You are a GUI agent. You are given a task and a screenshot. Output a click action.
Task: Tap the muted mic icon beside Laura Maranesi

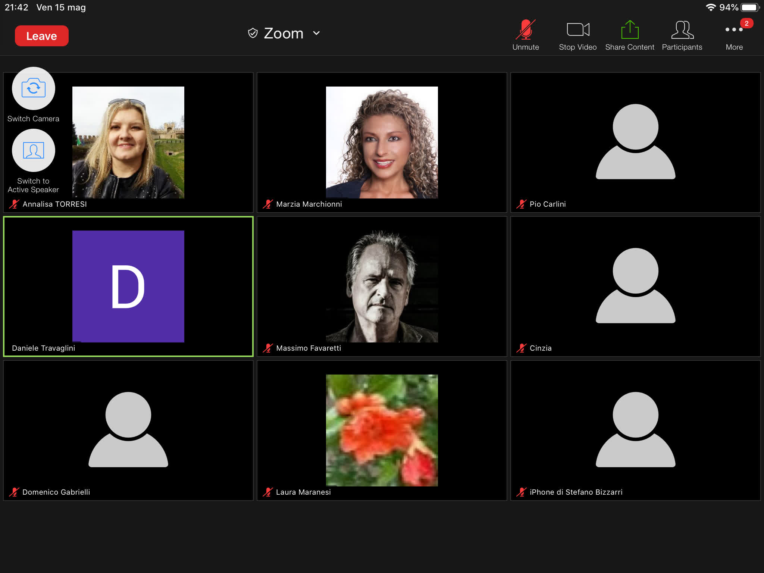[x=267, y=492]
